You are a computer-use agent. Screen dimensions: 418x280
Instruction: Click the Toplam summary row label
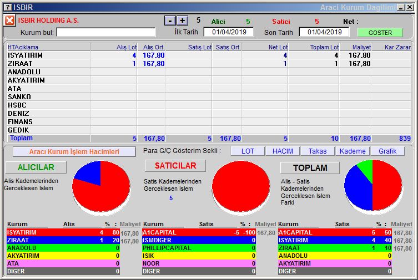(x=21, y=138)
